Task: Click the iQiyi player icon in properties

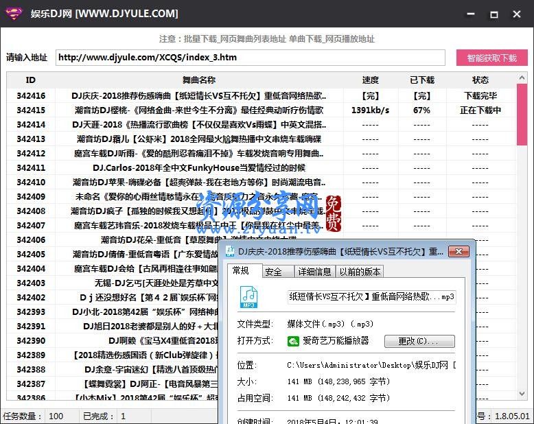Action: pyautogui.click(x=293, y=341)
